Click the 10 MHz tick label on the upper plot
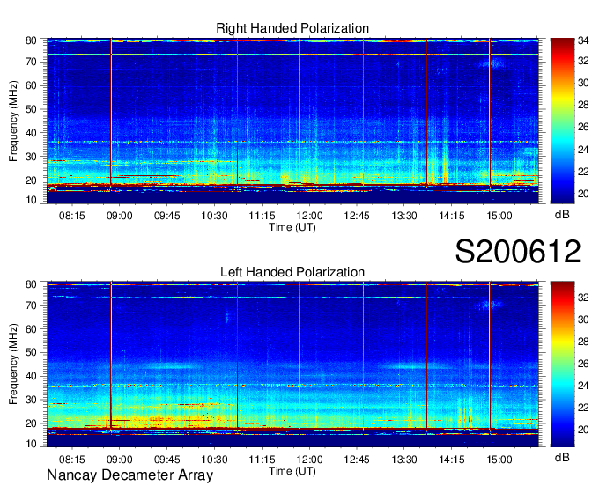Screen dimensions: 599x486 tap(31, 200)
